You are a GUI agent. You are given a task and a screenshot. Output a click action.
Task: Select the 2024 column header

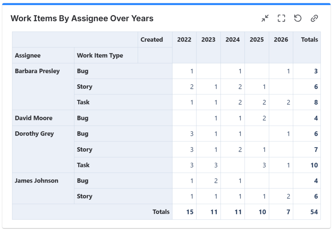point(232,39)
